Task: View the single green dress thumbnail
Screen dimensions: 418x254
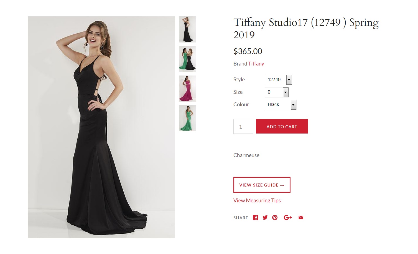Action: click(187, 118)
